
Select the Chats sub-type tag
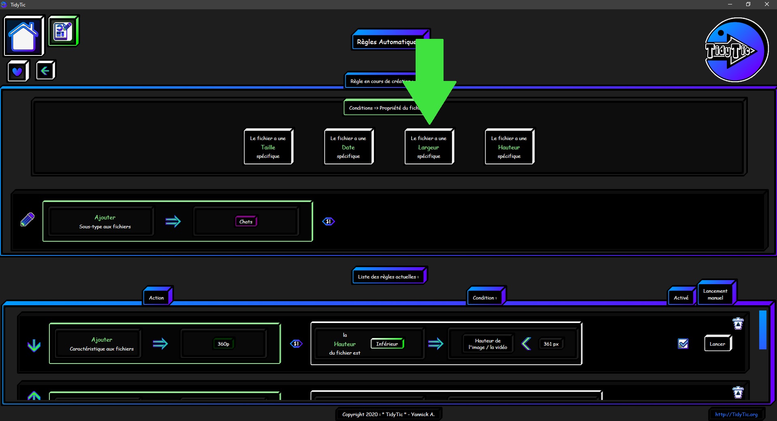tap(246, 221)
